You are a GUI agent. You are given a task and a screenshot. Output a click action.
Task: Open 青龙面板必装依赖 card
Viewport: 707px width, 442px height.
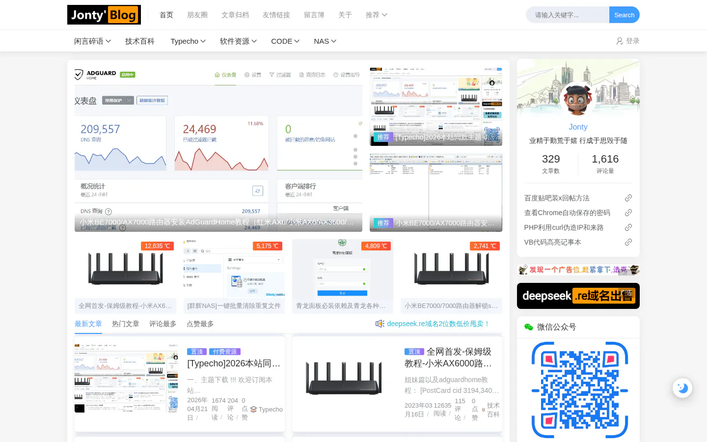coord(343,276)
